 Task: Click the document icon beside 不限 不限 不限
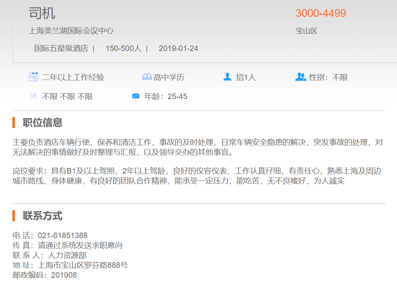pyautogui.click(x=33, y=96)
